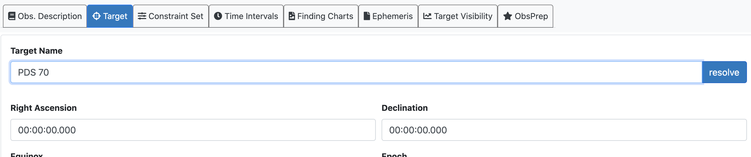Focus the Target Name field containing PDS 70
The width and height of the screenshot is (751, 157).
tap(356, 72)
